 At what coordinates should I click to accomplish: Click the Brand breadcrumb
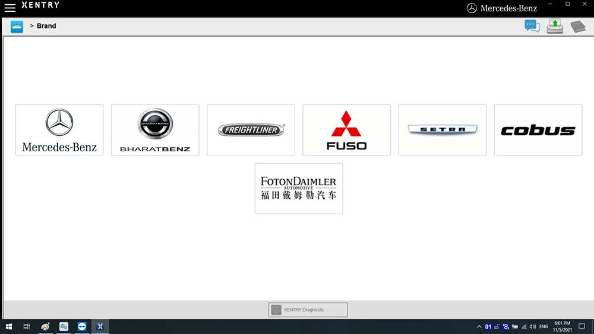point(46,26)
